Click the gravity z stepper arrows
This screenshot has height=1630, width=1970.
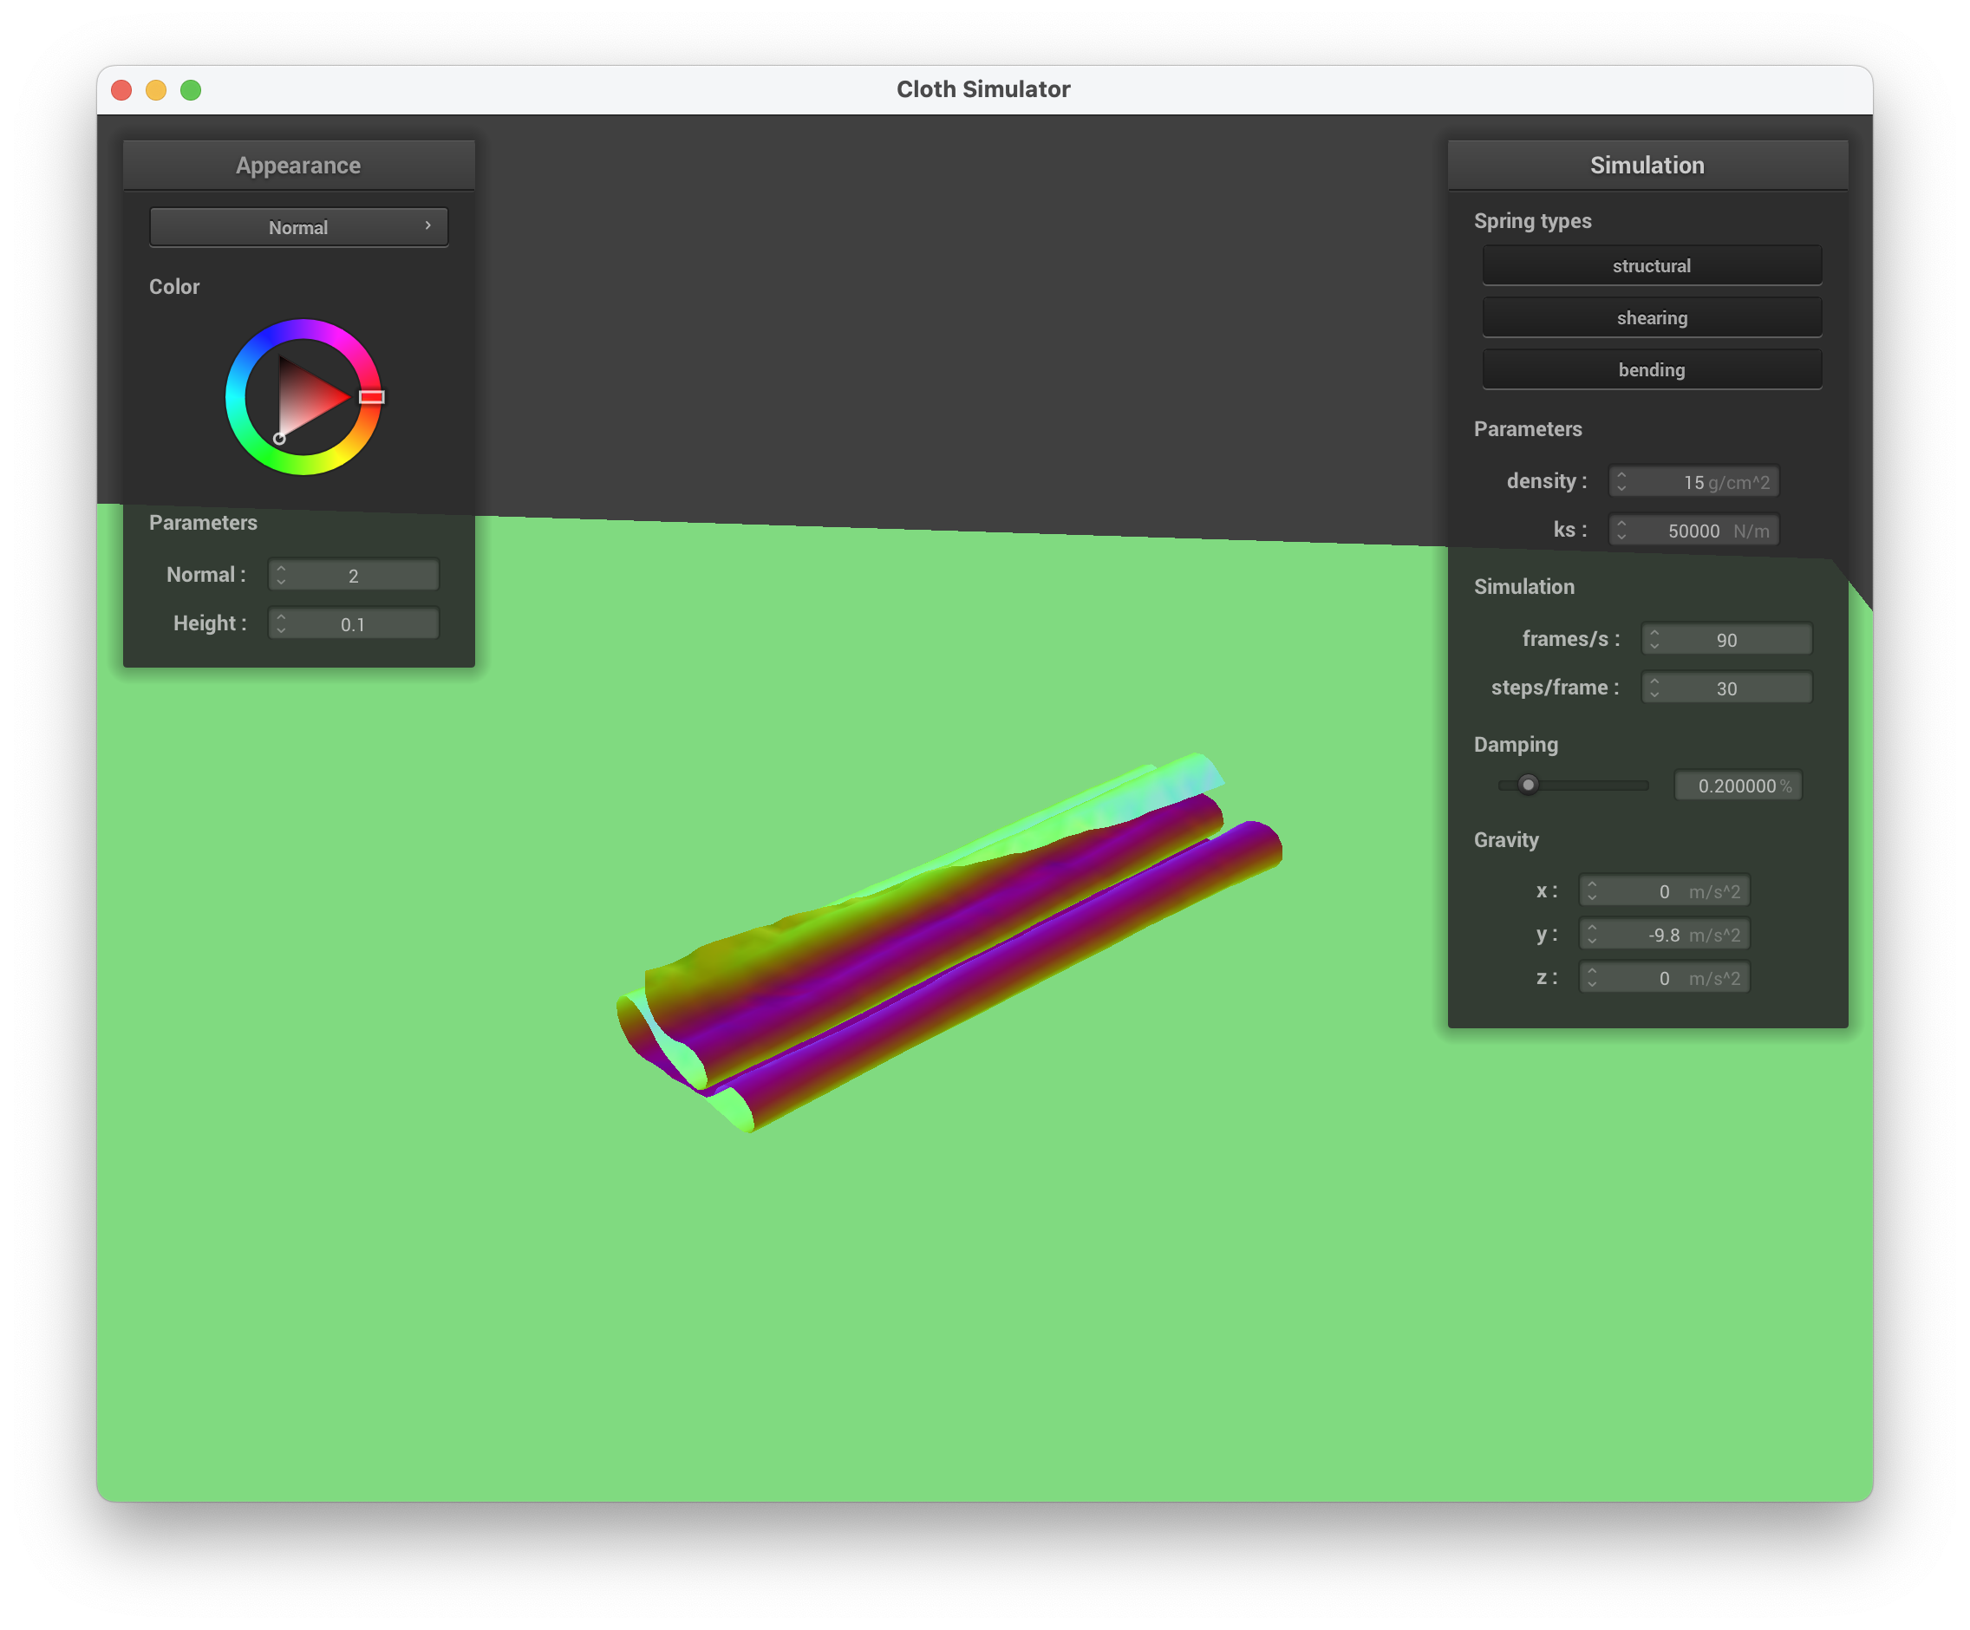click(x=1592, y=977)
